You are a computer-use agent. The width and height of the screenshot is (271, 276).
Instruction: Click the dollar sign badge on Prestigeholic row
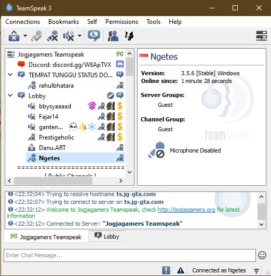coord(120,137)
